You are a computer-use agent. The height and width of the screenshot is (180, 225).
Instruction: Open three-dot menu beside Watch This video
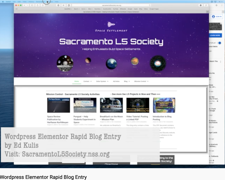pos(220,62)
